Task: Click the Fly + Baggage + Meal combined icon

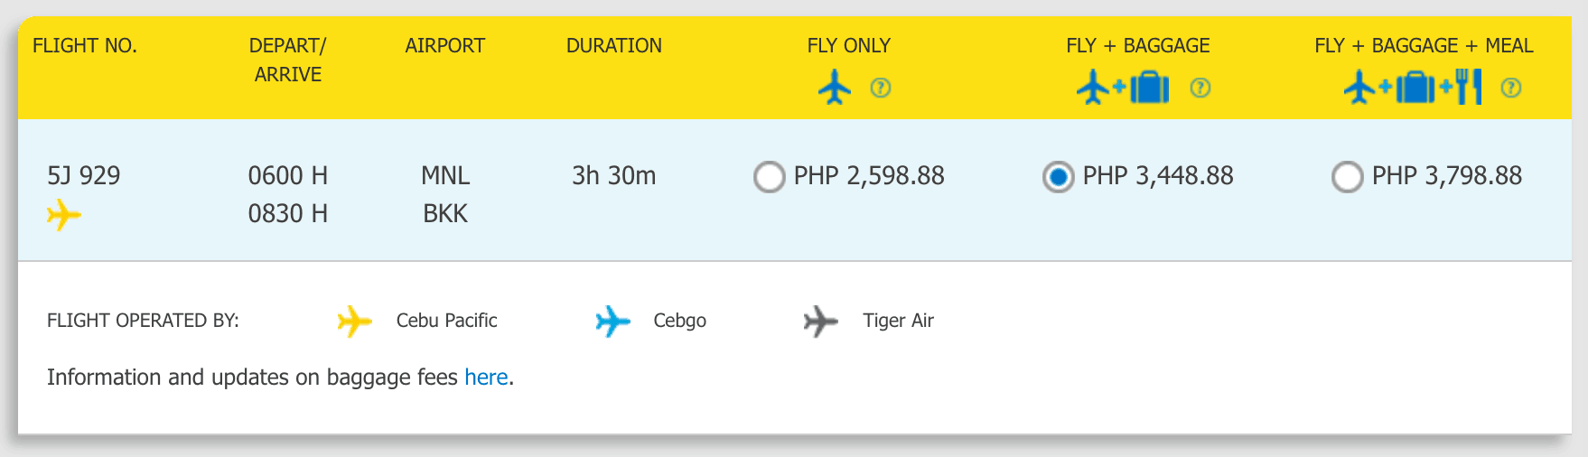Action: coord(1413,88)
